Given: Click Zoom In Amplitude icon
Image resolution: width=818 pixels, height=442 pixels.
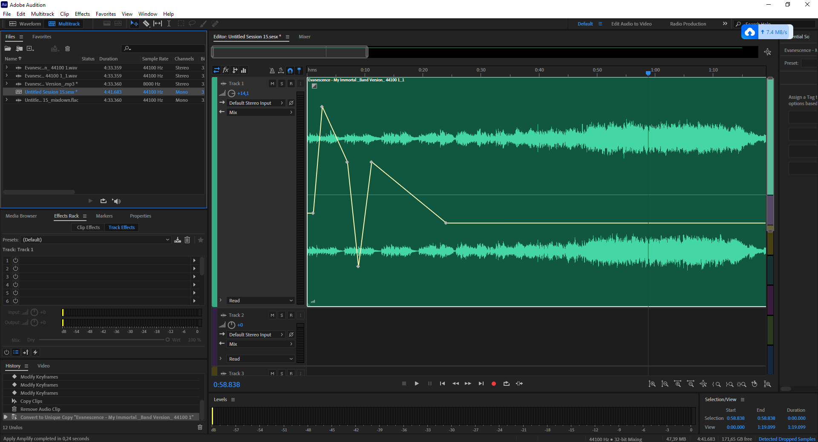Looking at the screenshot, I should (652, 384).
